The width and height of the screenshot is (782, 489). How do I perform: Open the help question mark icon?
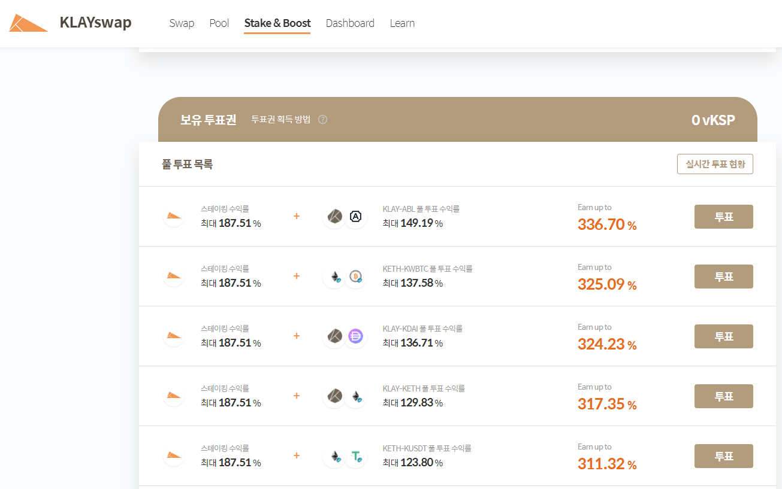[x=322, y=120]
